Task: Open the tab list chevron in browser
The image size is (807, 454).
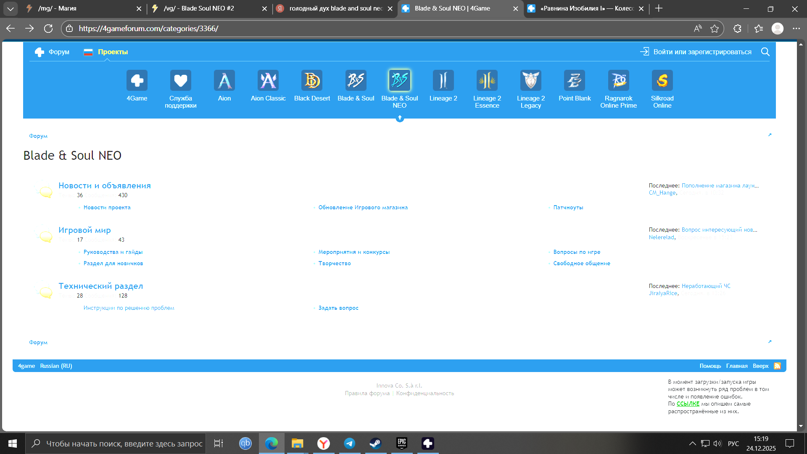Action: point(10,8)
